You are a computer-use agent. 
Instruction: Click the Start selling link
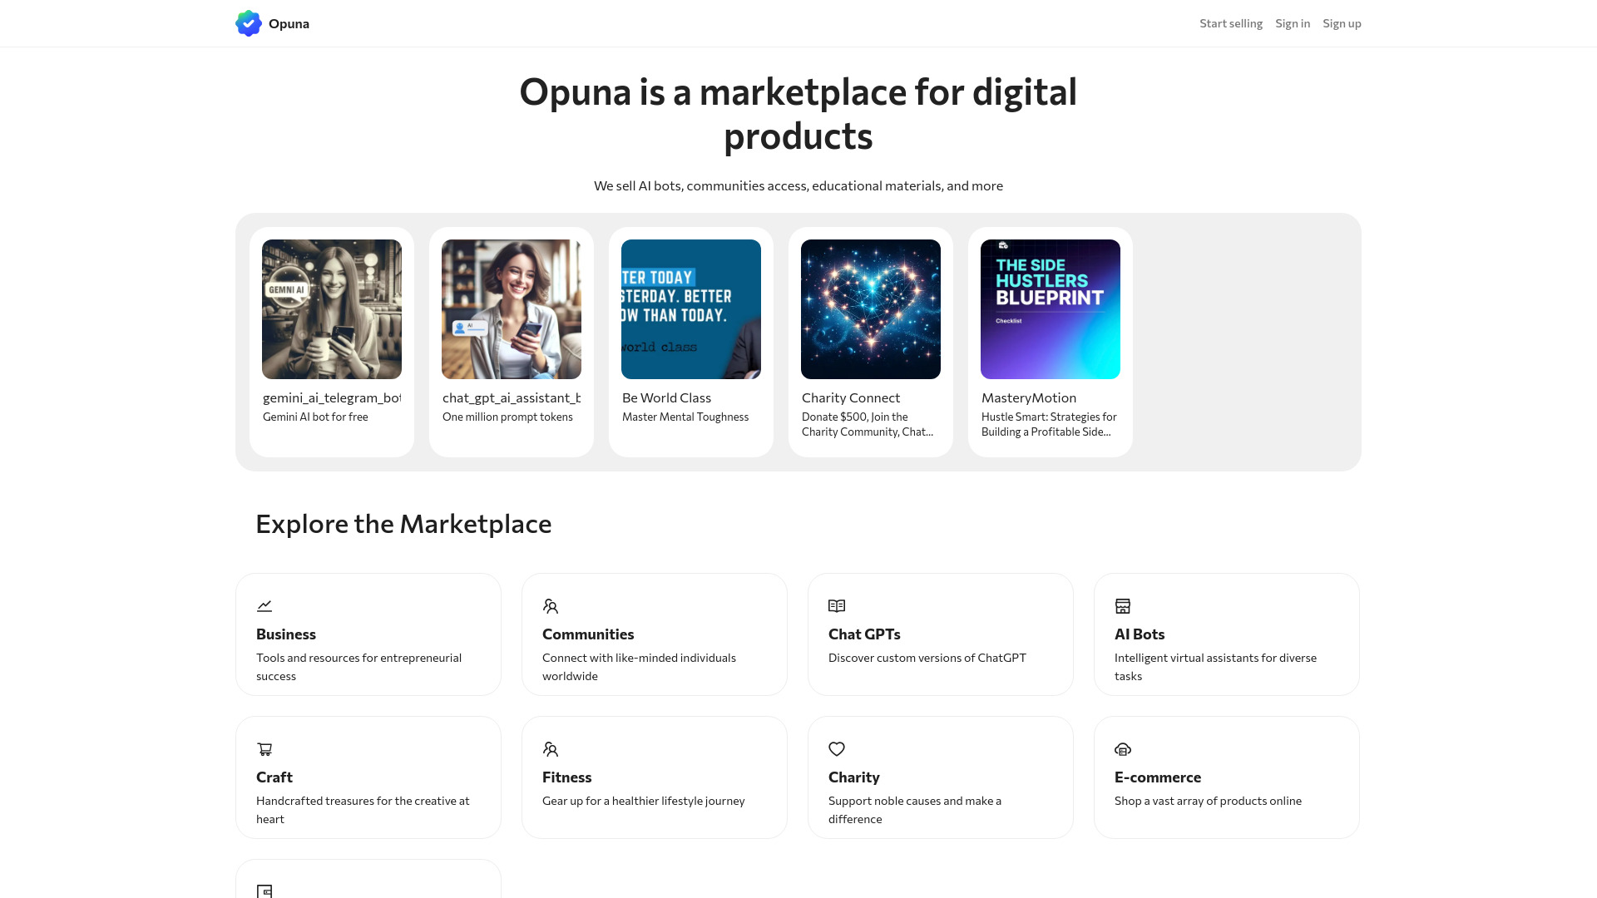1230,23
